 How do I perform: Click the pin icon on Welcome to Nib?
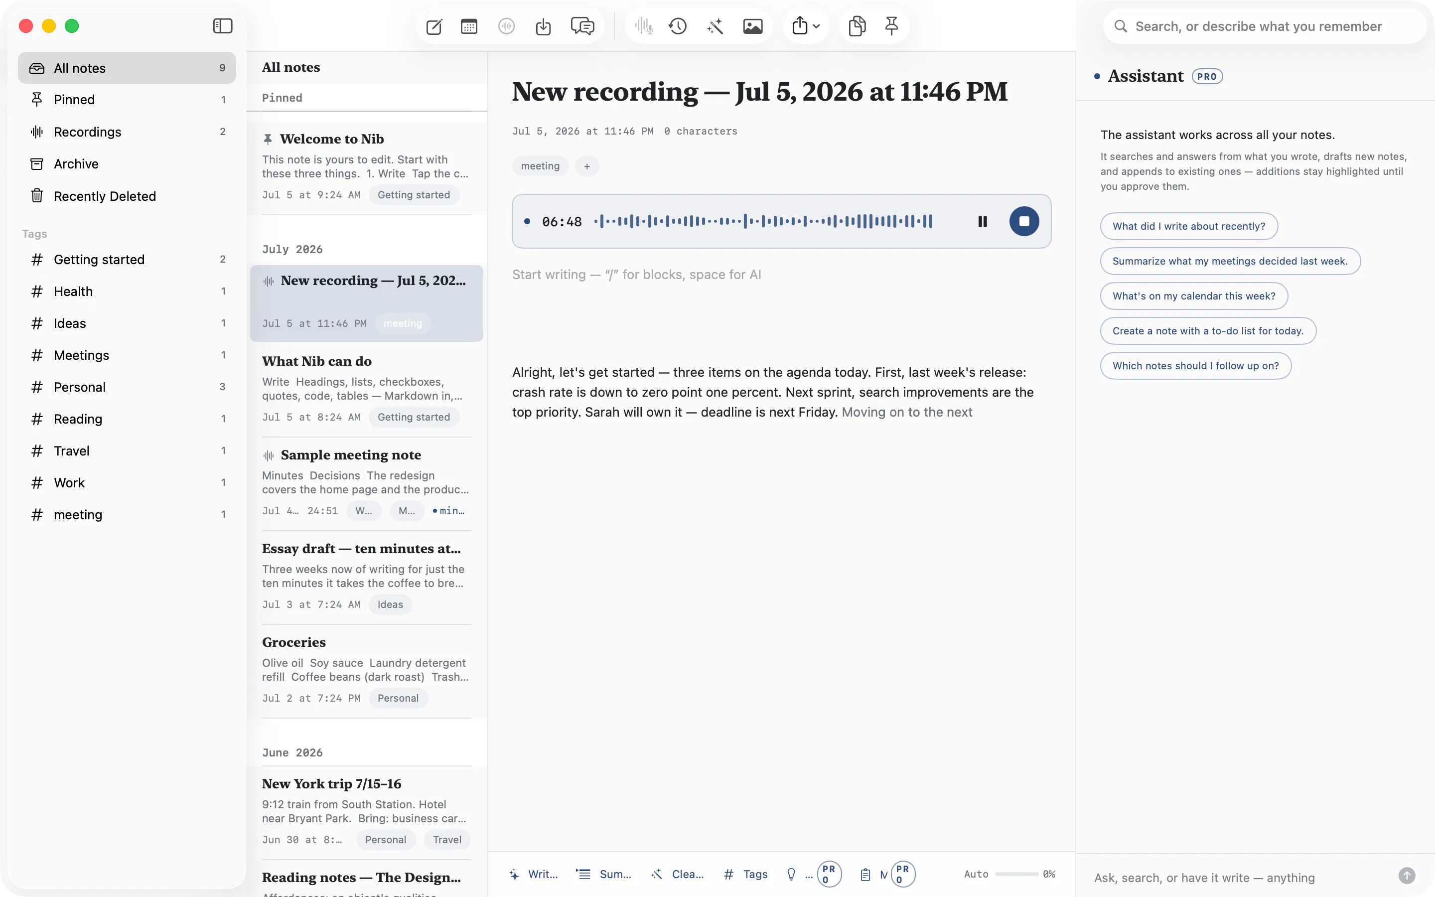pos(268,140)
